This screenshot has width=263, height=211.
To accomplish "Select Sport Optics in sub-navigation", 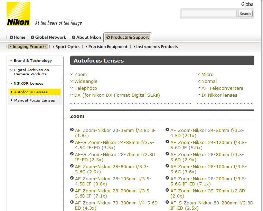I will click(x=67, y=47).
